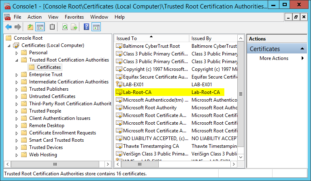This screenshot has width=311, height=181.
Task: Click the Microsoft Root Authority certificate icon
Action: (x=119, y=108)
